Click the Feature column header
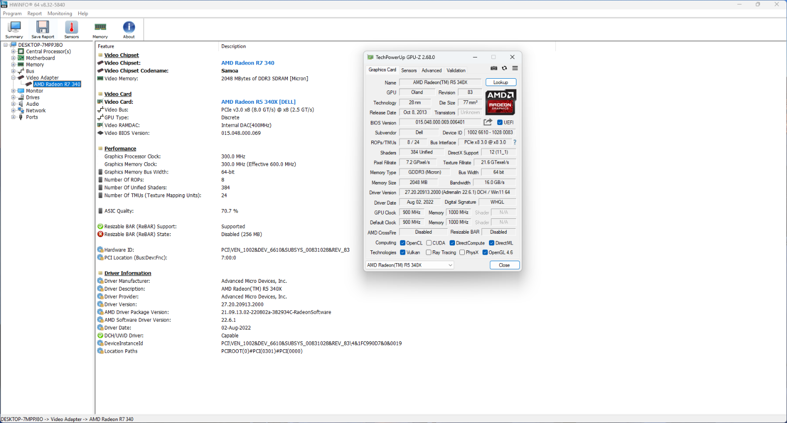This screenshot has height=423, width=787. (x=157, y=46)
